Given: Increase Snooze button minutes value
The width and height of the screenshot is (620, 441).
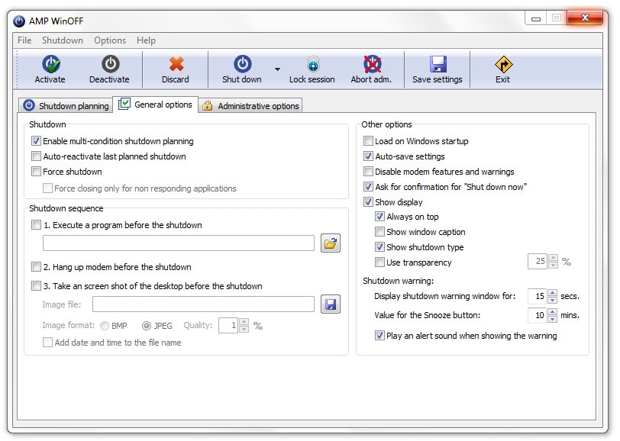Looking at the screenshot, I should pyautogui.click(x=552, y=311).
